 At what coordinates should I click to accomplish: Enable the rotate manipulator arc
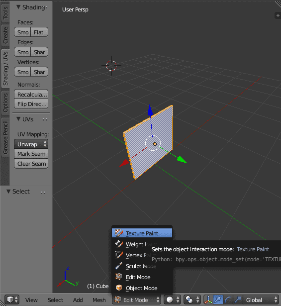coord(228,300)
